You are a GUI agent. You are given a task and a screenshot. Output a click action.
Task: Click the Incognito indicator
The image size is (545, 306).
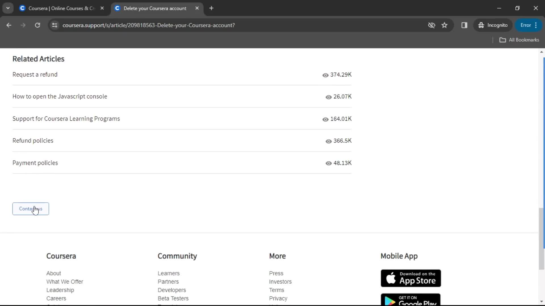[493, 25]
